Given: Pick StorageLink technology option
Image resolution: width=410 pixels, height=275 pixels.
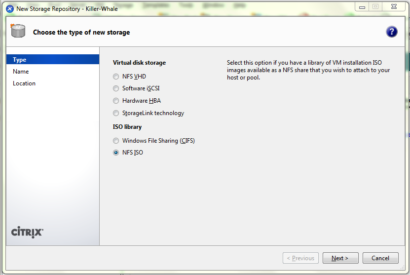Looking at the screenshot, I should tap(116, 113).
